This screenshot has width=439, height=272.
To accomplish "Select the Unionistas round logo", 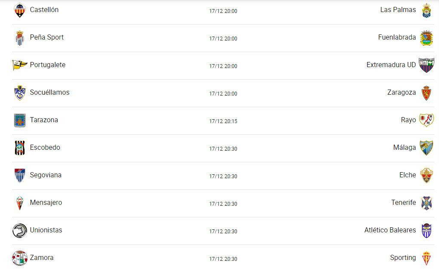I will 20,231.
